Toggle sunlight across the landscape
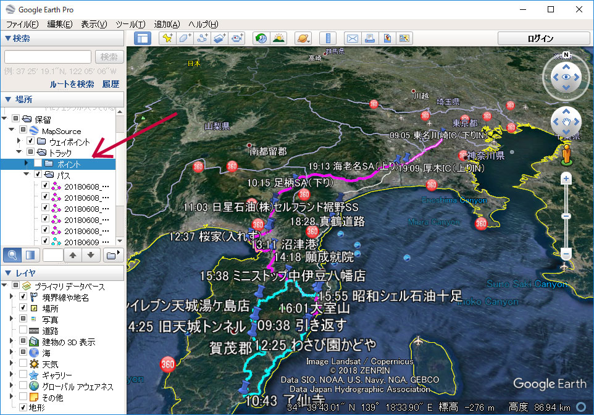The height and width of the screenshot is (415, 594). [x=278, y=38]
